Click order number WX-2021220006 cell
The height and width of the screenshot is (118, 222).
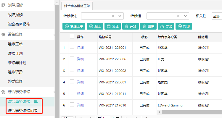click(x=112, y=59)
